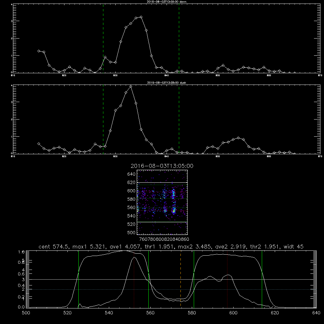
Task: Click the heatmap y-axis label 540
Action: tap(132, 216)
